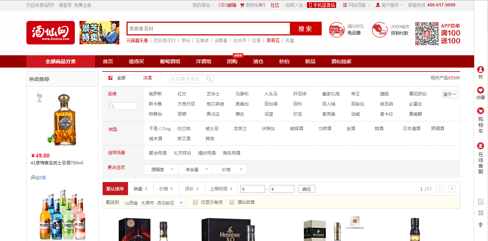Open the 洋酒馆 navigation tab

tap(204, 61)
